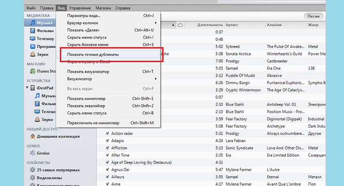This screenshot has height=186, width=344.
Task: Uncheck the Action radar song checkbox
Action: [x=107, y=133]
